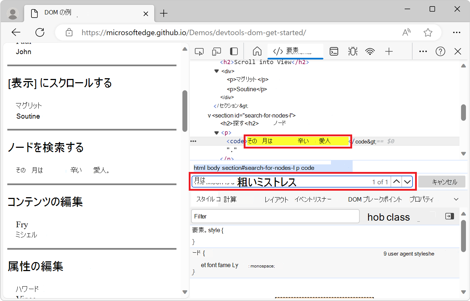View site information via the lock icon
Viewport: 470px width, 301px height.
point(69,32)
